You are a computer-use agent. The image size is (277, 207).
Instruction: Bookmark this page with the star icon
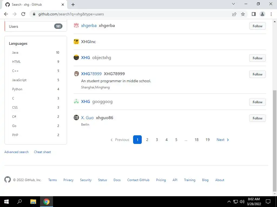pos(243,14)
